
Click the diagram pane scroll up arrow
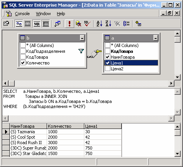pyautogui.click(x=177, y=34)
